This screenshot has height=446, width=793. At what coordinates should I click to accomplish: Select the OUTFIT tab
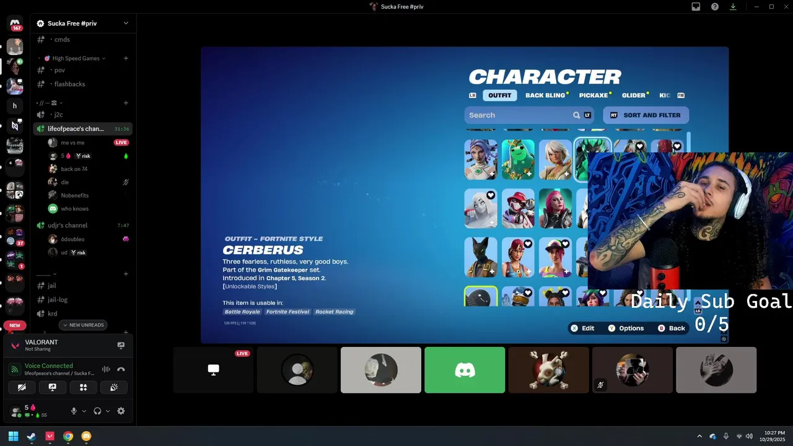tap(499, 95)
